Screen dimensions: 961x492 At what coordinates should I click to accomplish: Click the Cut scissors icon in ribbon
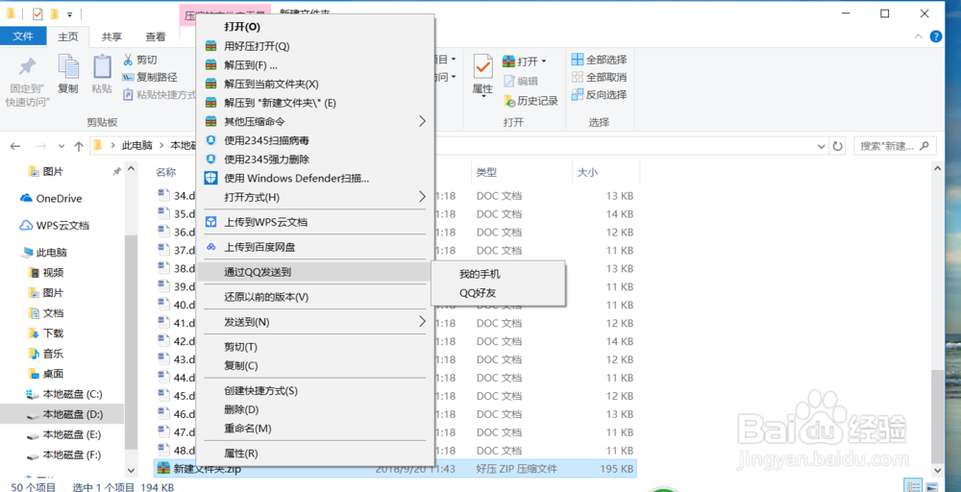[128, 60]
